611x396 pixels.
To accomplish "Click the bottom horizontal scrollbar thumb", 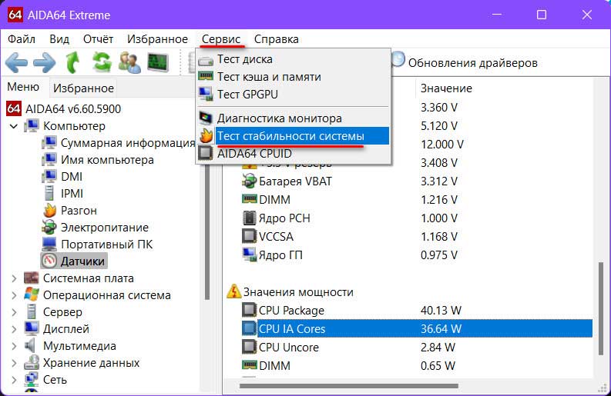I will [349, 386].
